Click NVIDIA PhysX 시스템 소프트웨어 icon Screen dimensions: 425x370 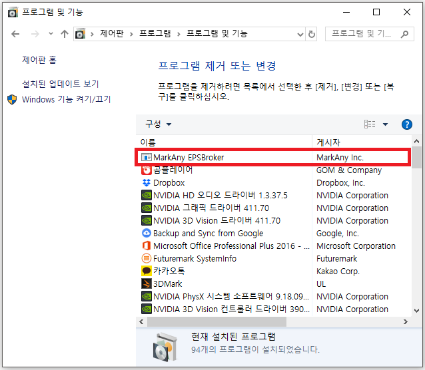[x=147, y=296]
